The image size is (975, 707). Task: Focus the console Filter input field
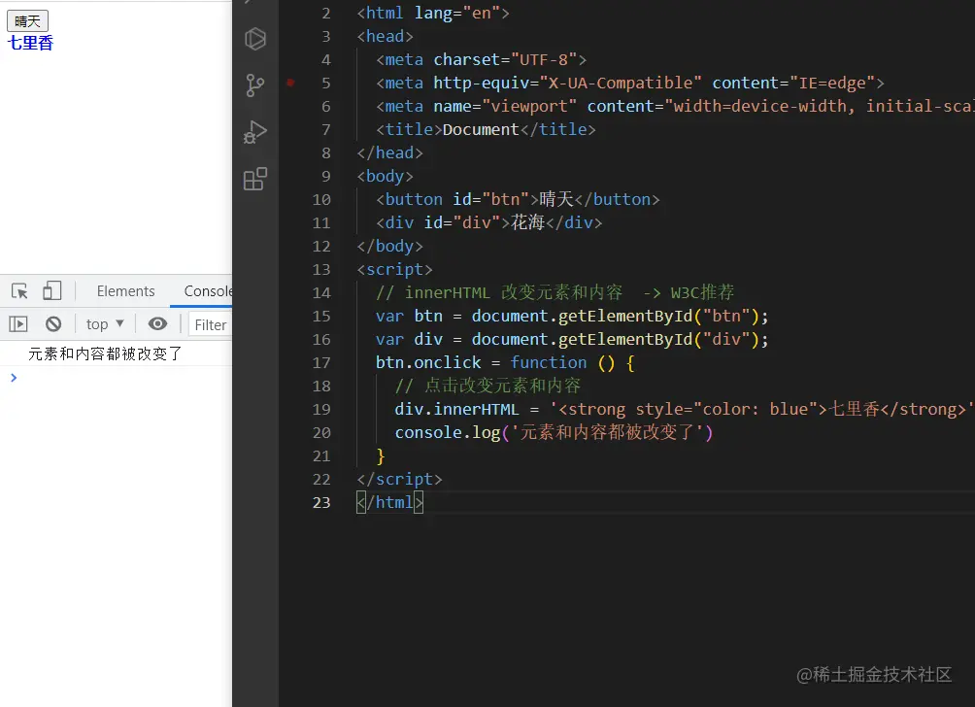tap(210, 324)
